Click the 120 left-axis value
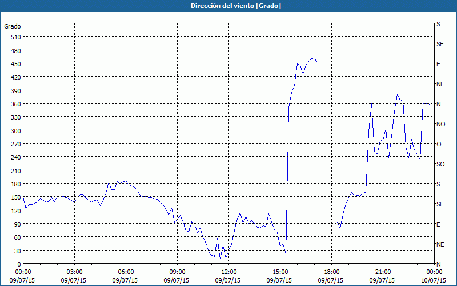 16,210
